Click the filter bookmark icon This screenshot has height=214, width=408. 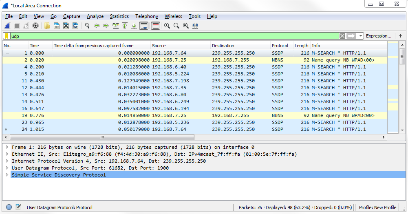point(7,36)
